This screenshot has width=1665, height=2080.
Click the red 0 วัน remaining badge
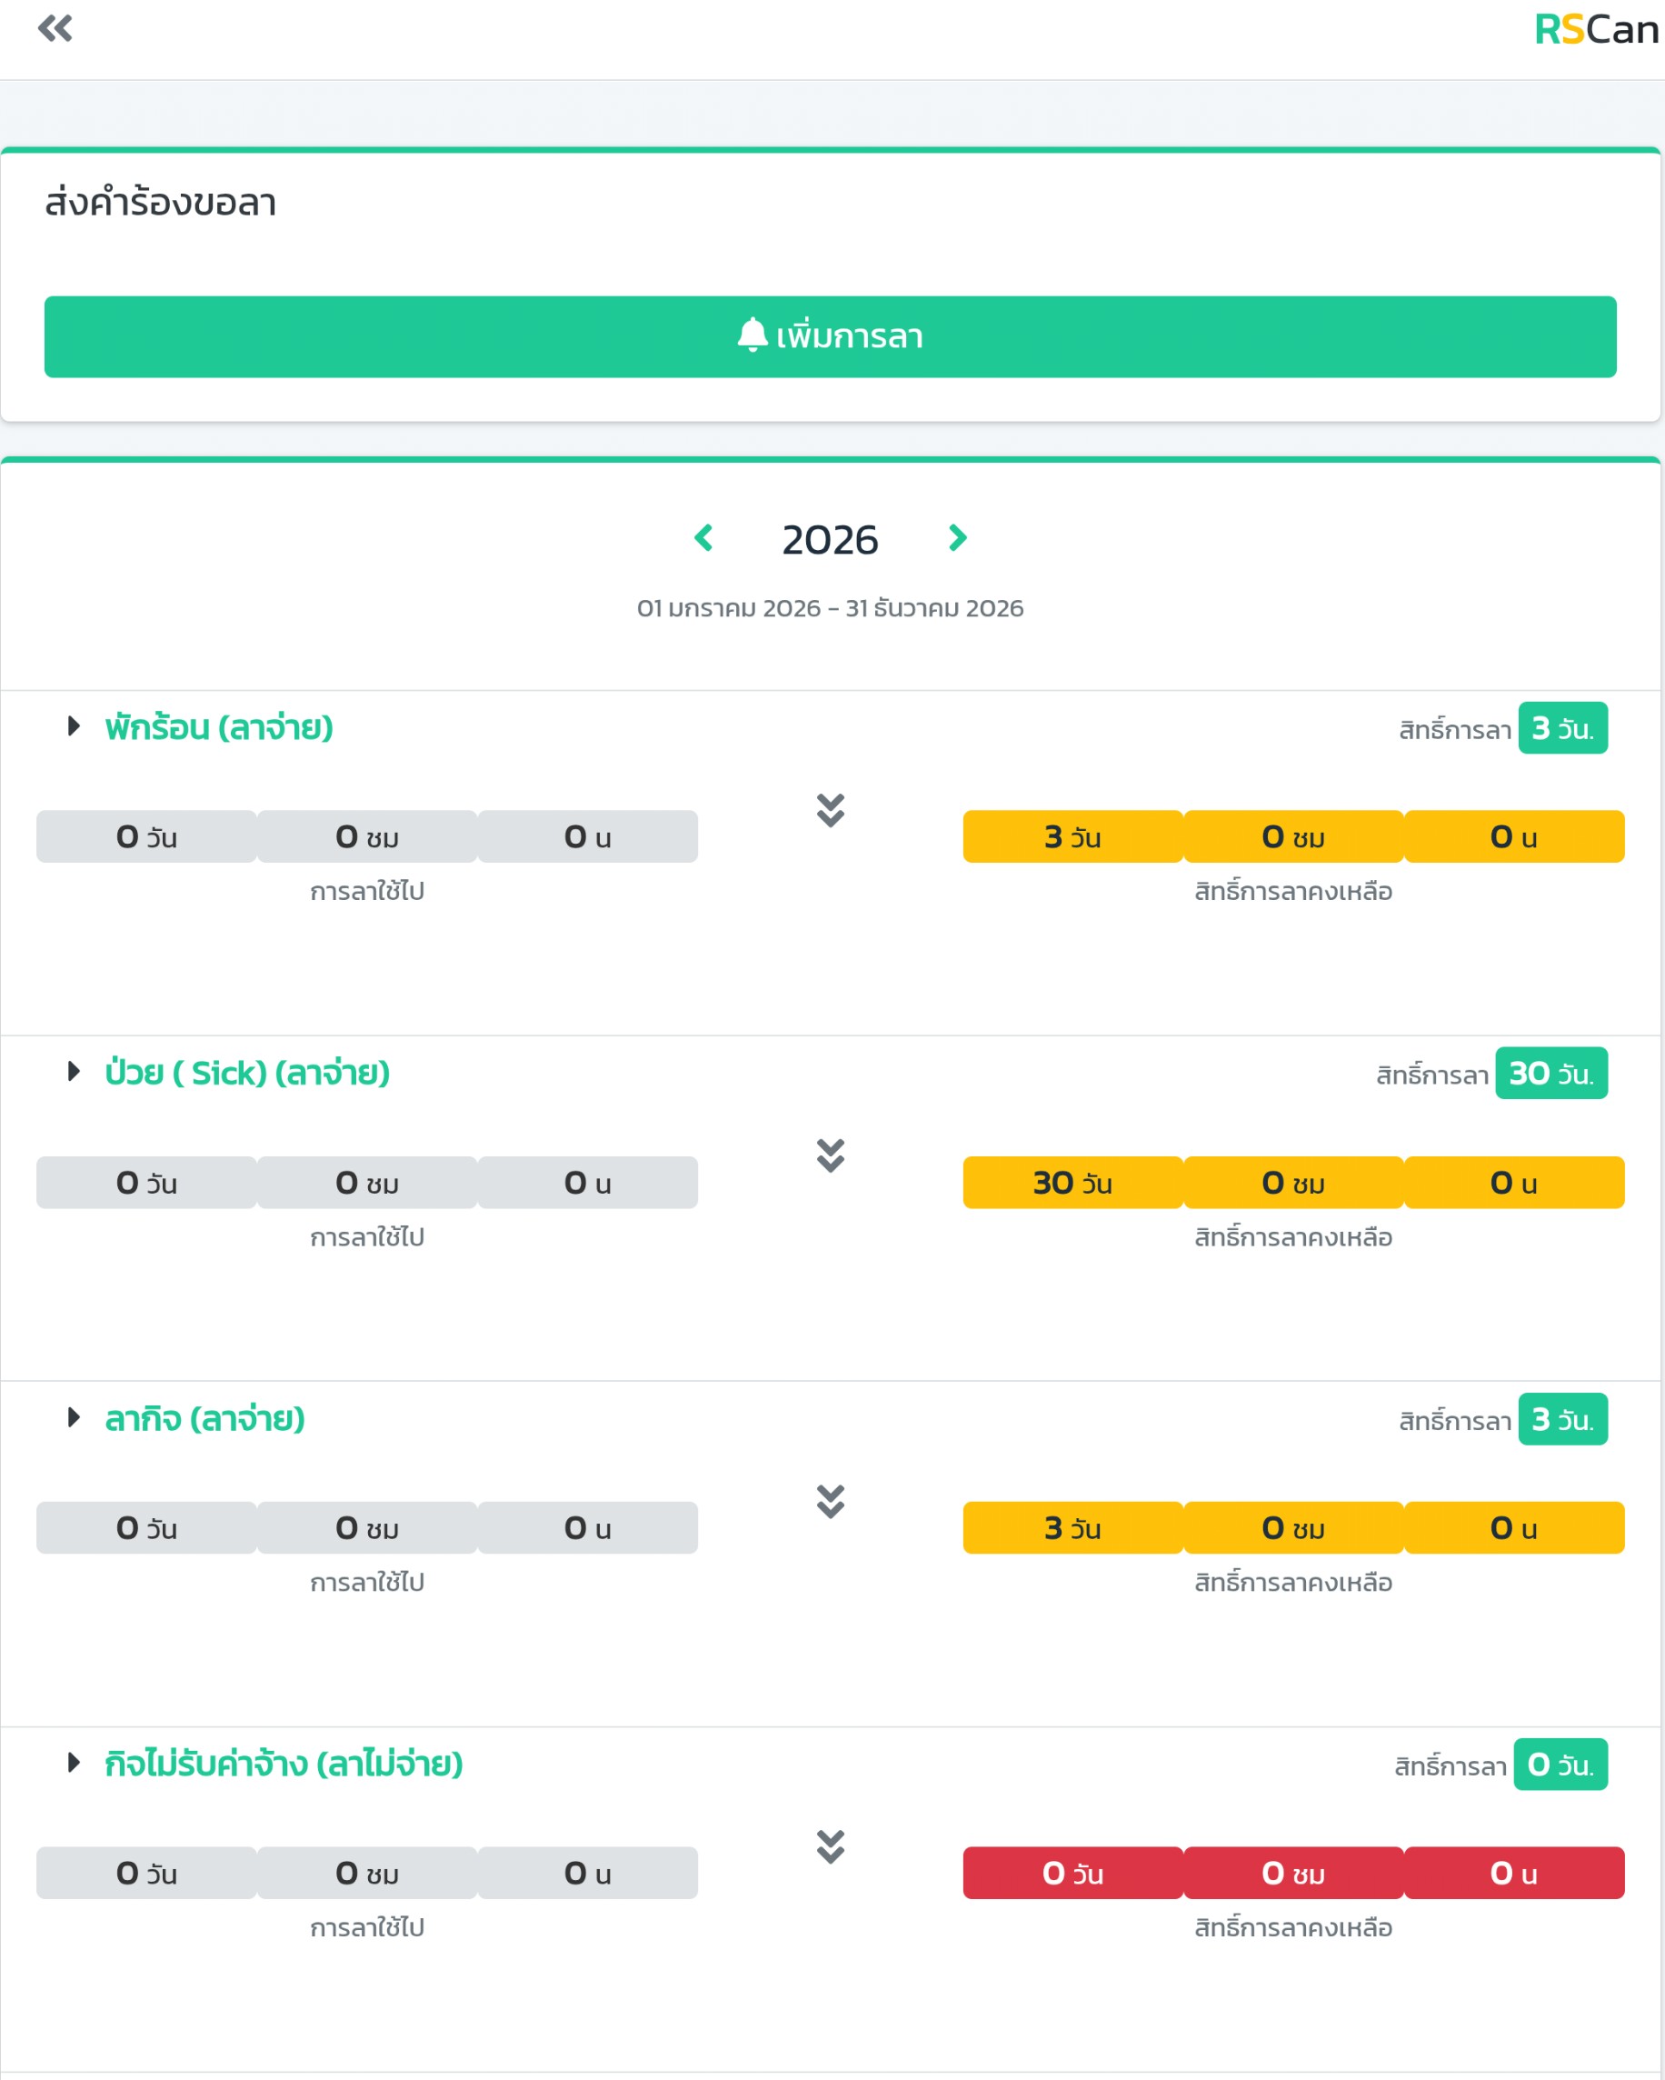(1072, 1874)
